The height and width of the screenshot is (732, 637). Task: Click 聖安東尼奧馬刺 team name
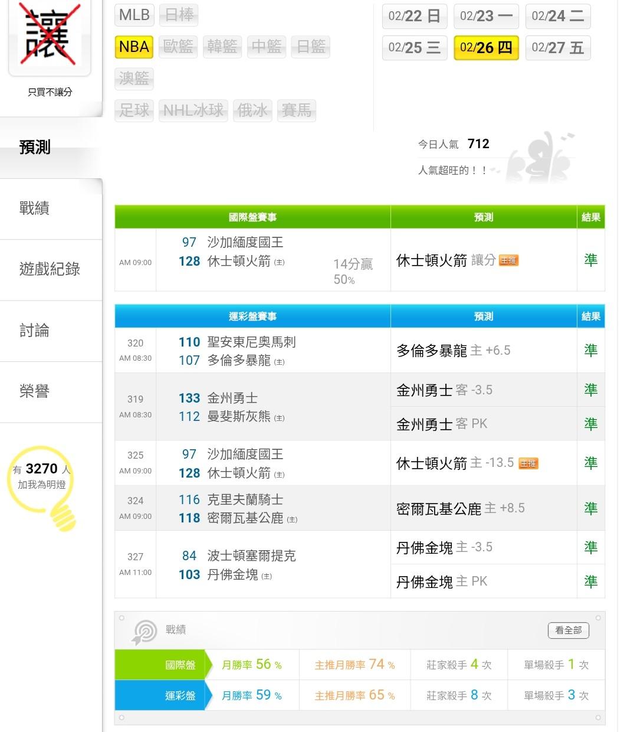[251, 342]
